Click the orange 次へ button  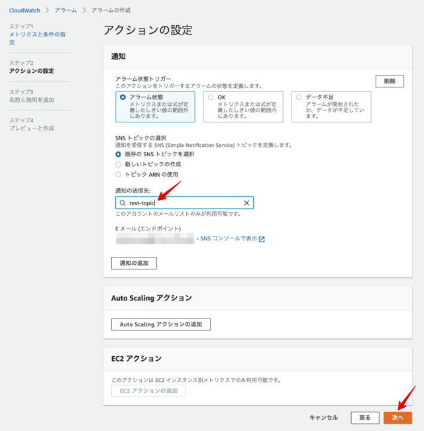[x=397, y=418]
